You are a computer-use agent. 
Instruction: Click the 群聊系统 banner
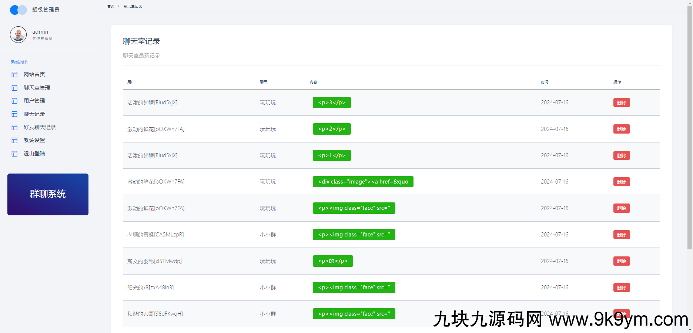[x=48, y=194]
